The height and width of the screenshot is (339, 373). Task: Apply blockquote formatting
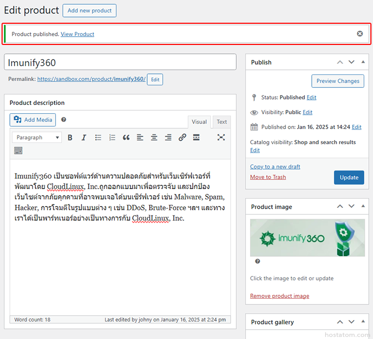tap(126, 137)
